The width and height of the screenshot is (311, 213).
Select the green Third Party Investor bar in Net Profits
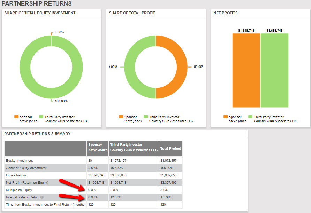(x=274, y=70)
